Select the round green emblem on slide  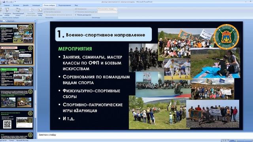tap(227, 37)
